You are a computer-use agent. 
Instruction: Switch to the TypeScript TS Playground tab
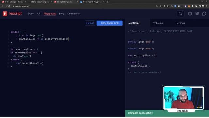point(92,2)
